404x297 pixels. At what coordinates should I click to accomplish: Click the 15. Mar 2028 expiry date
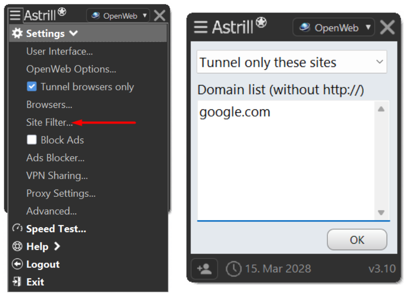coord(278,269)
